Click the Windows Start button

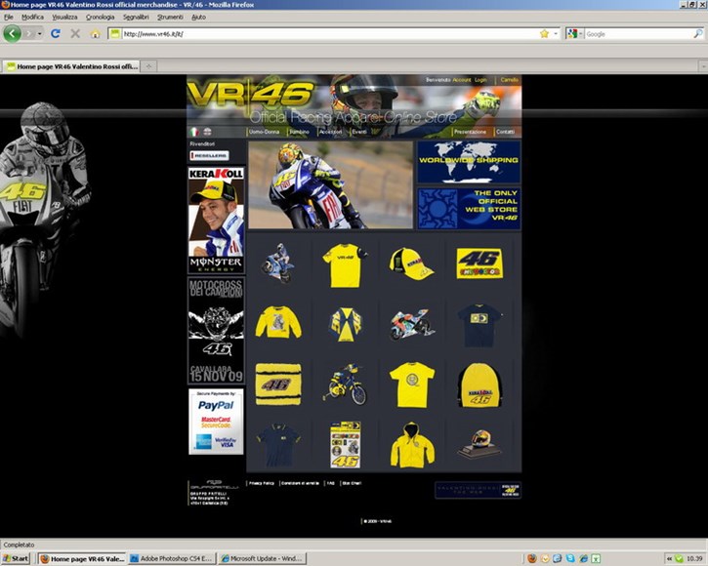(16, 559)
